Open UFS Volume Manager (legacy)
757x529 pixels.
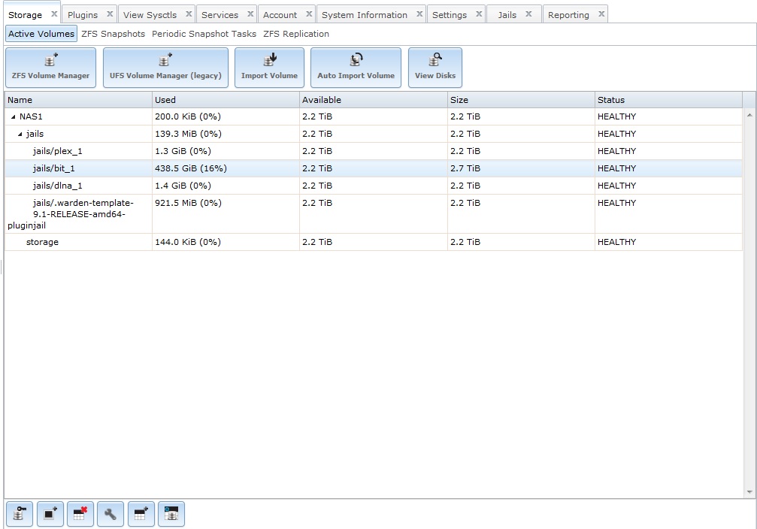pyautogui.click(x=165, y=68)
